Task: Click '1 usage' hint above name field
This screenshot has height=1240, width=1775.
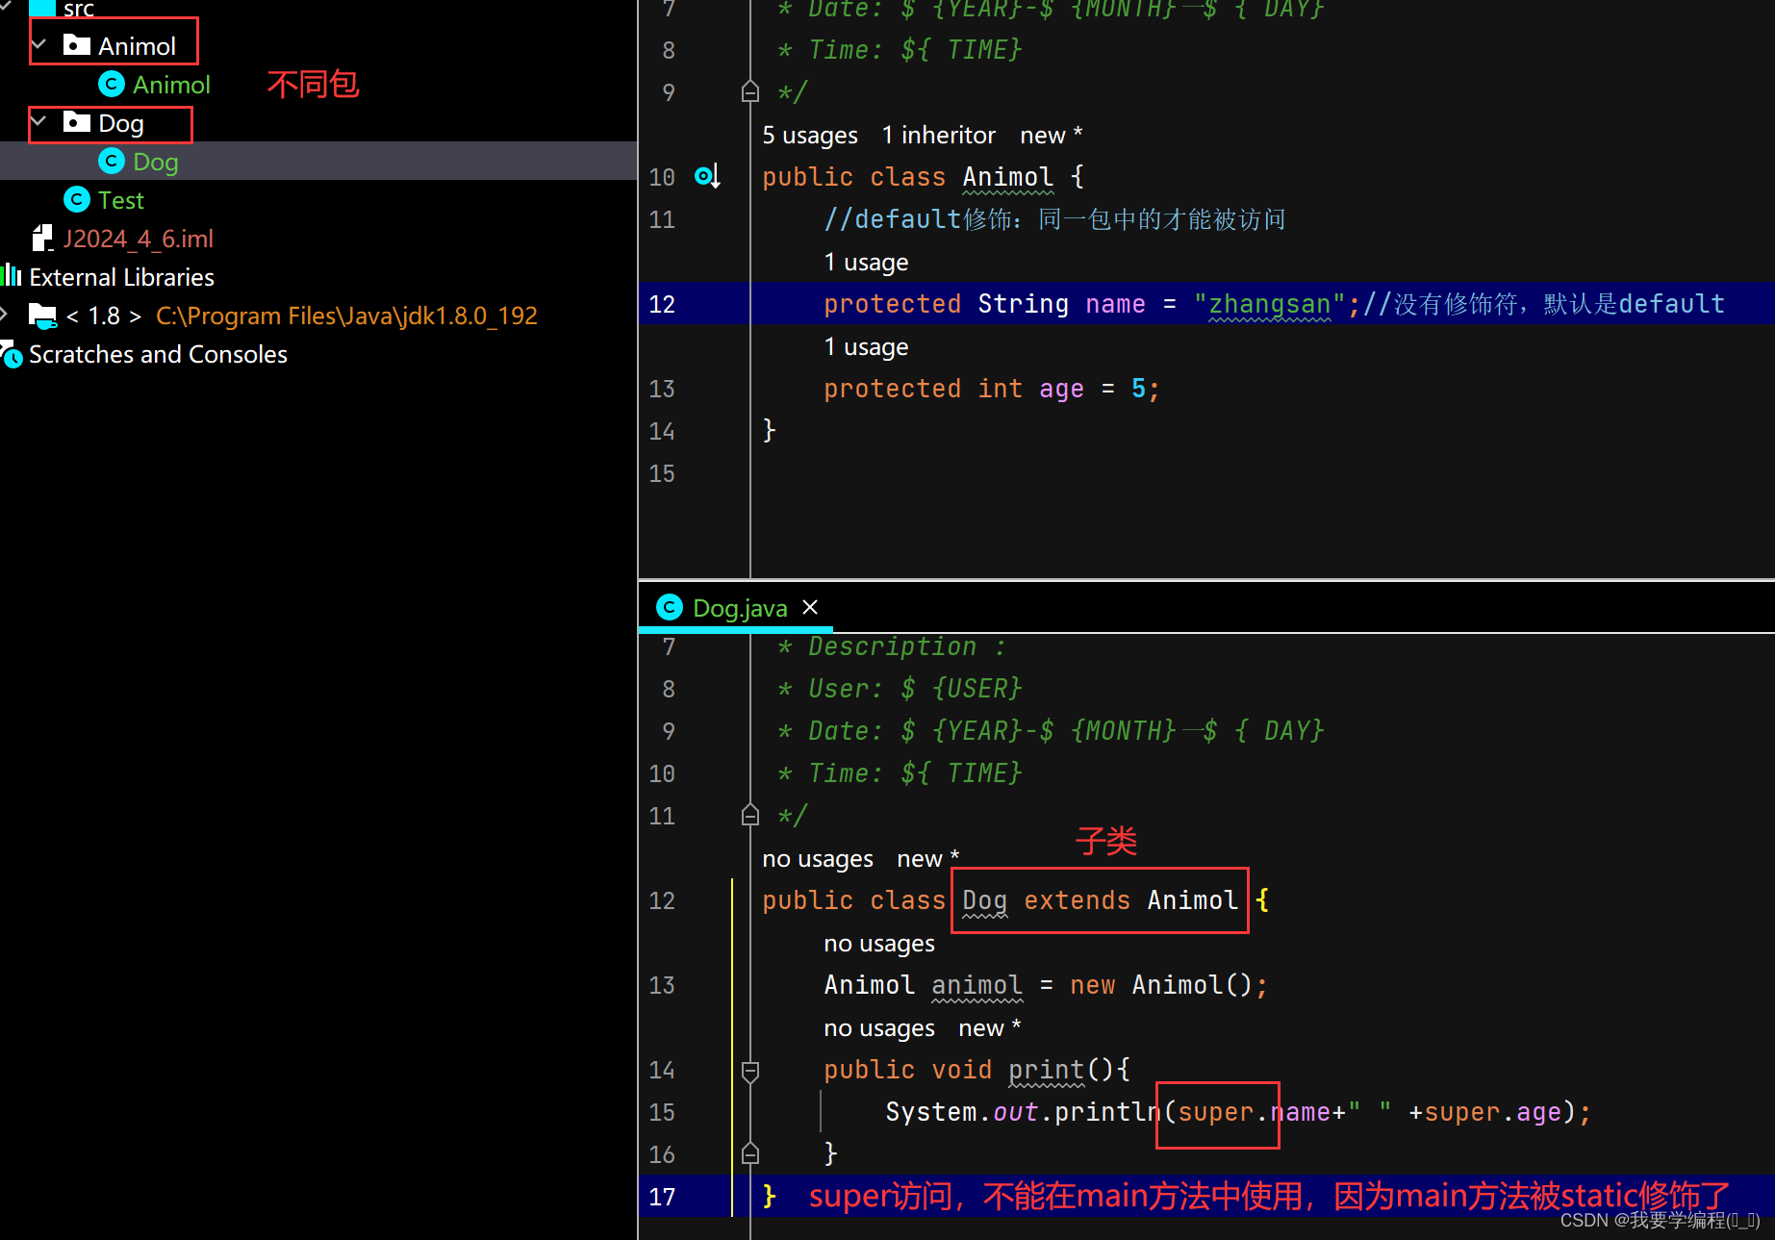Action: point(866,263)
